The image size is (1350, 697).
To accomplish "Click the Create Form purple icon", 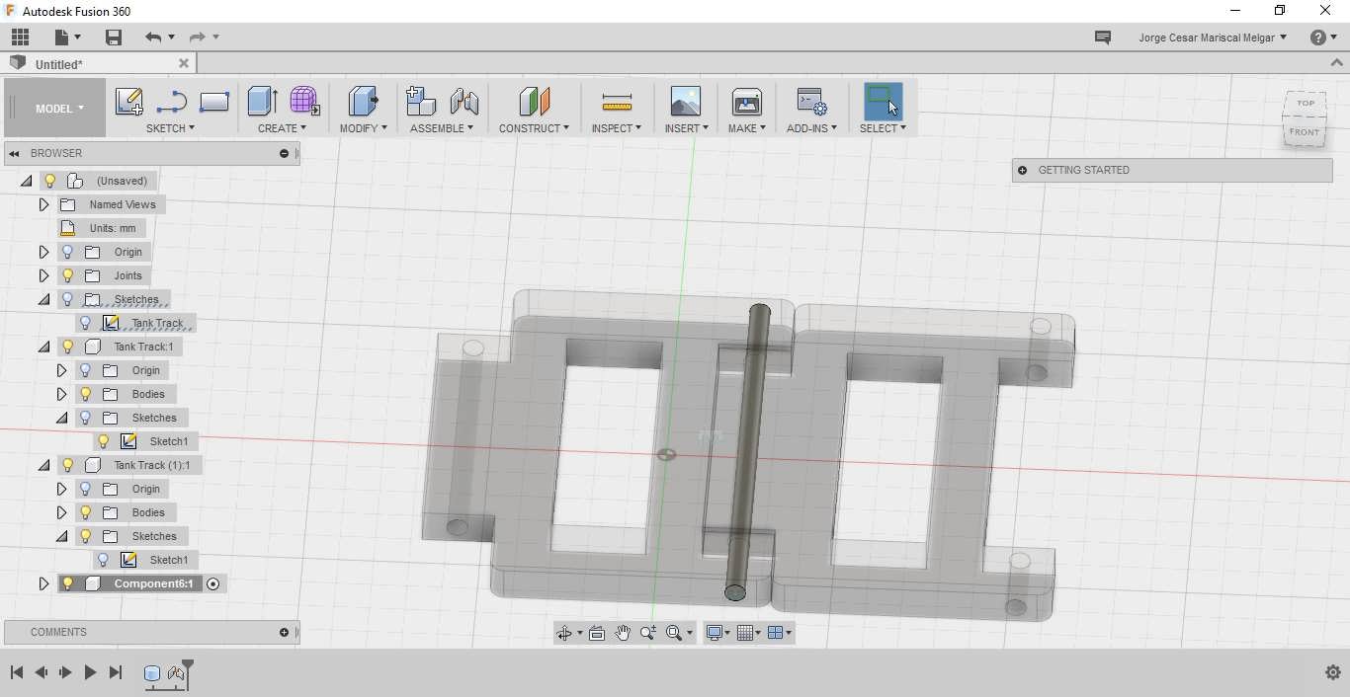I will pyautogui.click(x=305, y=101).
